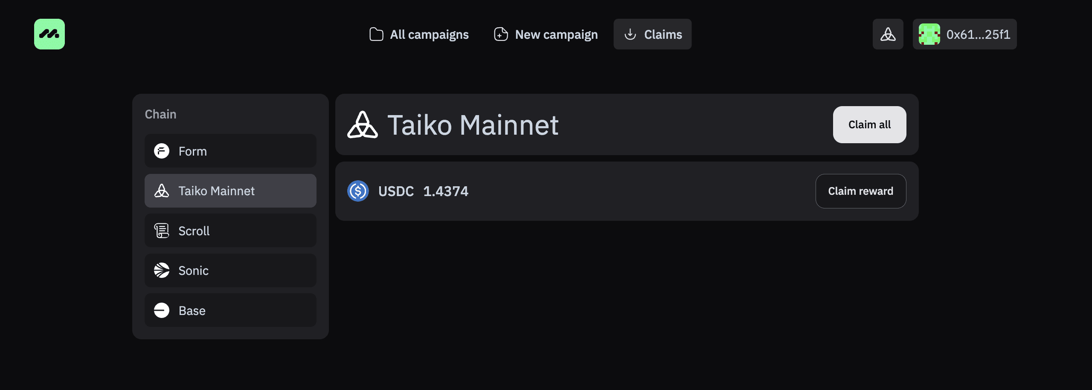Click the Taiko icon in the sidebar
Viewport: 1092px width, 390px height.
click(x=161, y=191)
